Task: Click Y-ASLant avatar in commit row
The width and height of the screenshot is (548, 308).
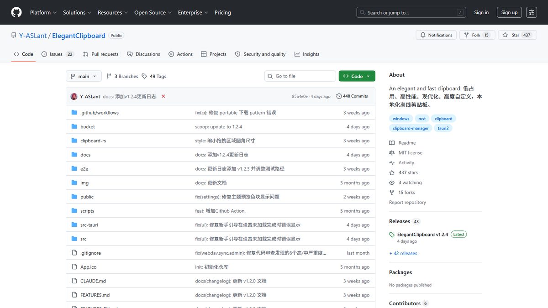Action: [74, 96]
